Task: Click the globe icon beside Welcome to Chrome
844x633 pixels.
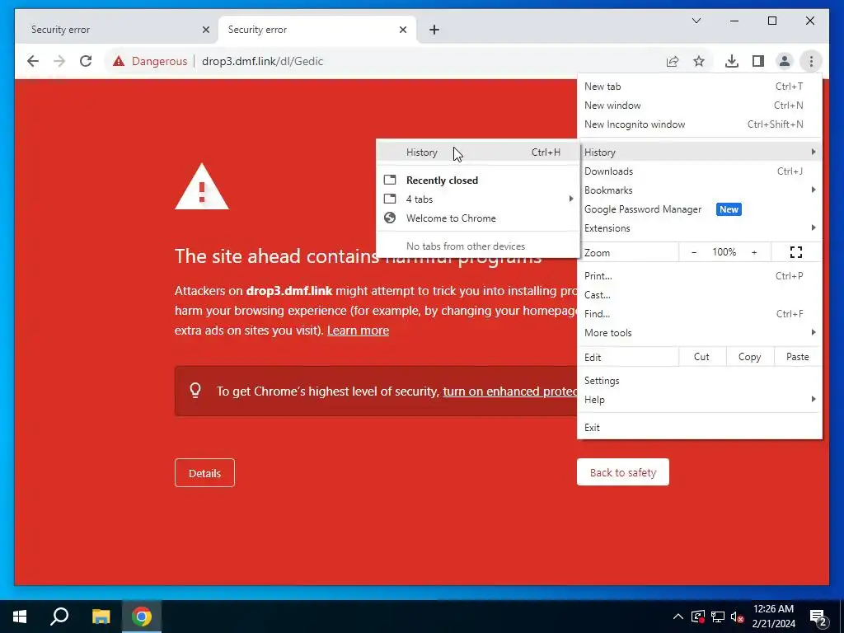Action: (390, 218)
